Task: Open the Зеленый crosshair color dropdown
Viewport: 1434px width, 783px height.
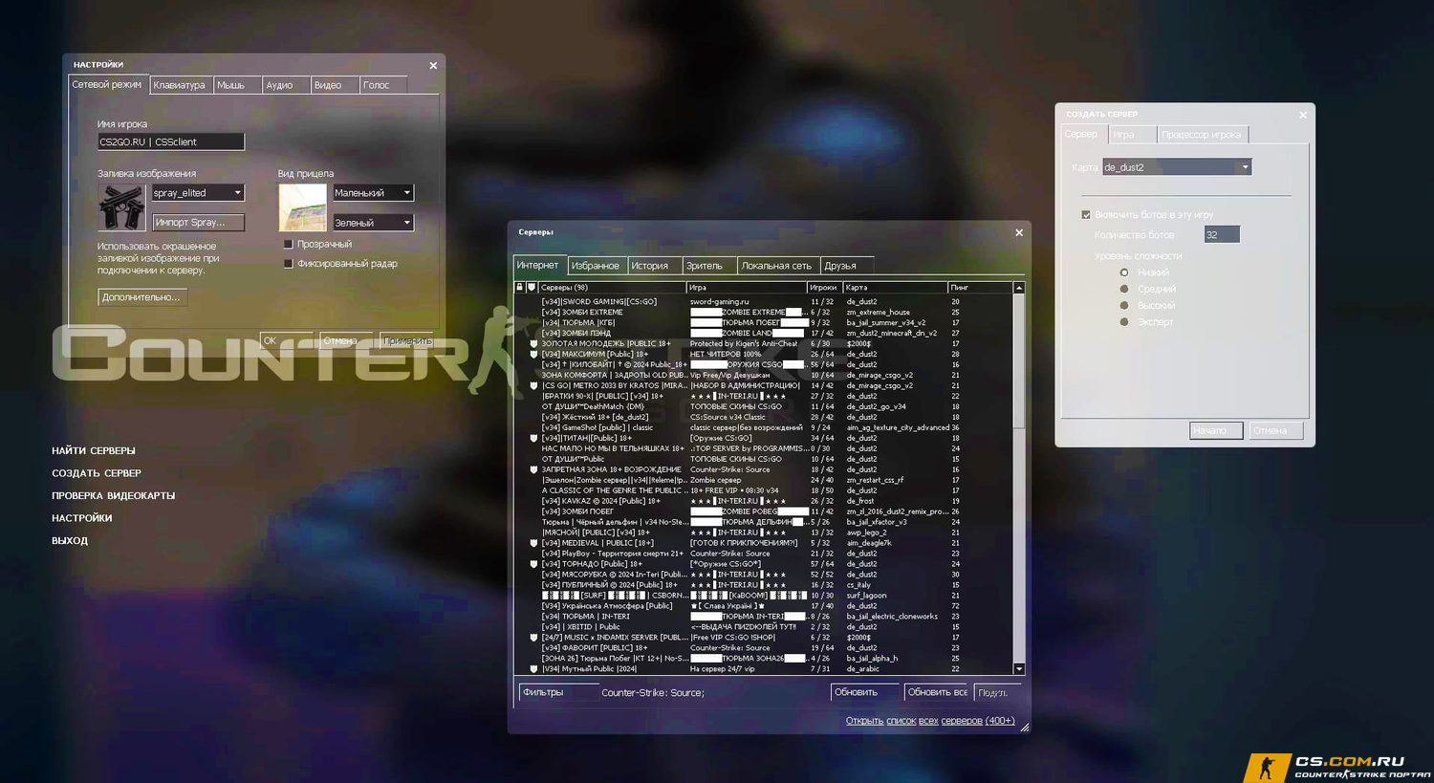Action: (x=372, y=222)
